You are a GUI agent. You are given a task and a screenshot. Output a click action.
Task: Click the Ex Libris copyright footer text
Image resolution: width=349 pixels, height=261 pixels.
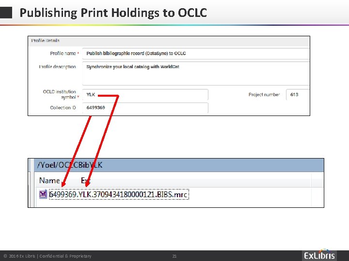pos(48,256)
